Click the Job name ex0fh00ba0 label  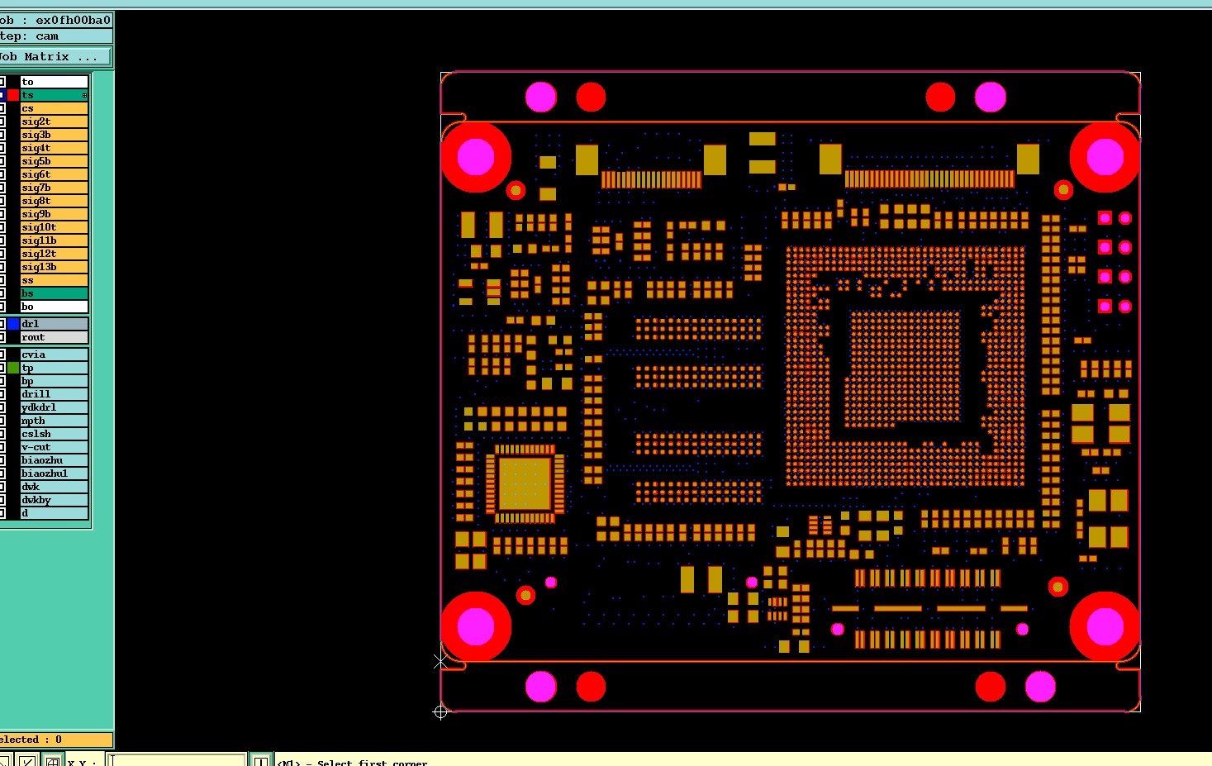point(55,21)
